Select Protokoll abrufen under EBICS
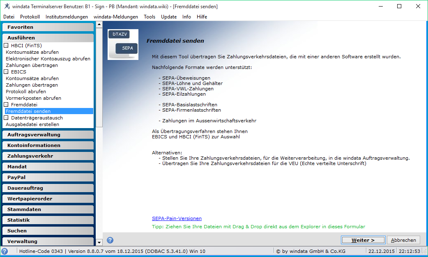This screenshot has height=257, width=428. pyautogui.click(x=26, y=92)
